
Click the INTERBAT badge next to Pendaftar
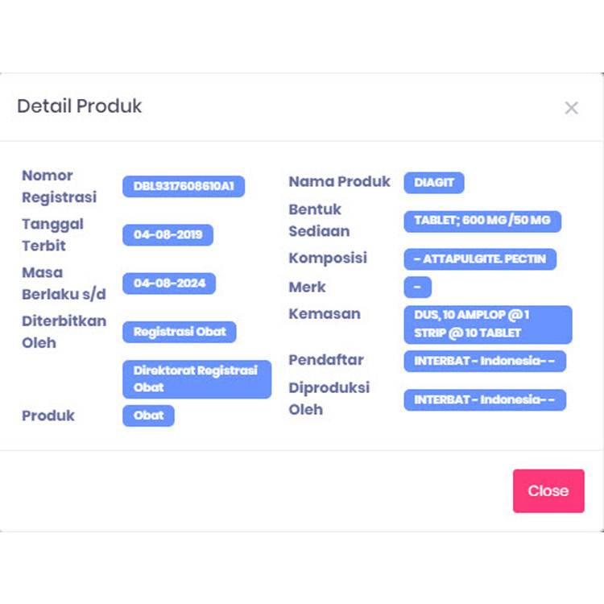pos(485,361)
